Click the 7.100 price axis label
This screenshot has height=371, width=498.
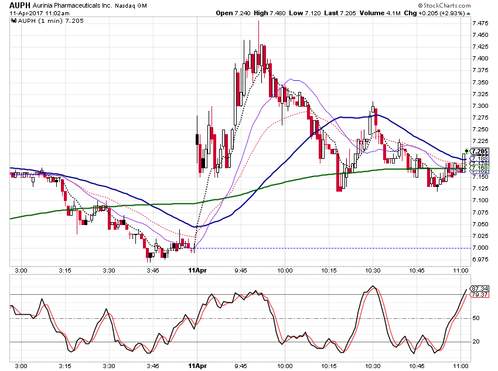(x=480, y=200)
